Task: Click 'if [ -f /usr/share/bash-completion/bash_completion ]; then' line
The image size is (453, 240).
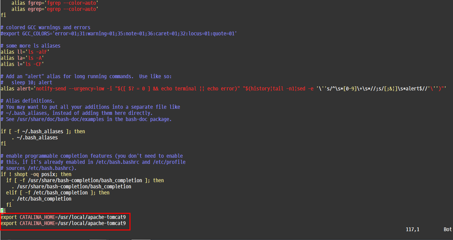Action: tap(85, 180)
